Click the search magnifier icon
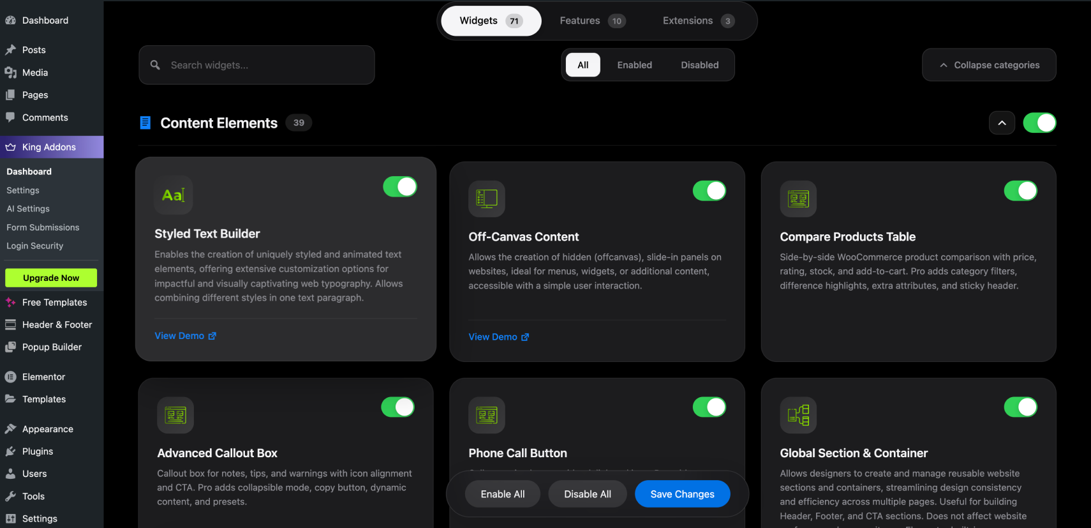Screen dimensions: 1091x528 coord(155,65)
